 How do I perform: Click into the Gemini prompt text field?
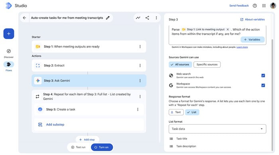pos(218,35)
